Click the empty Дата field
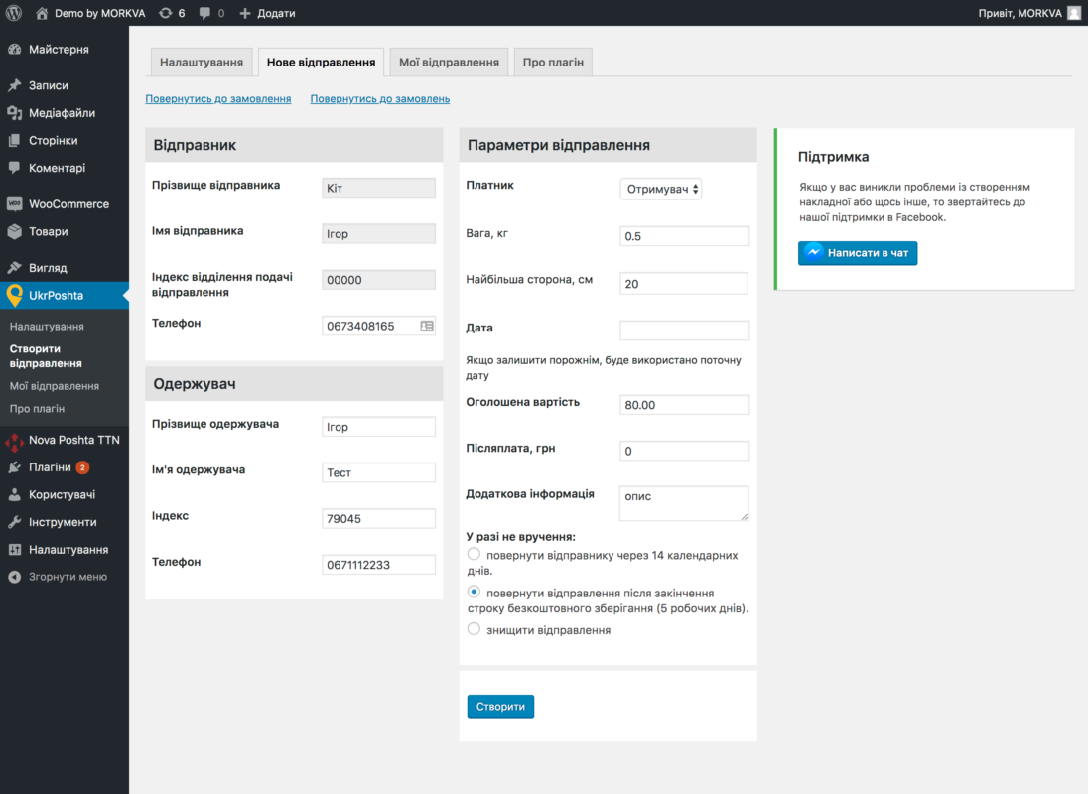 (x=684, y=331)
